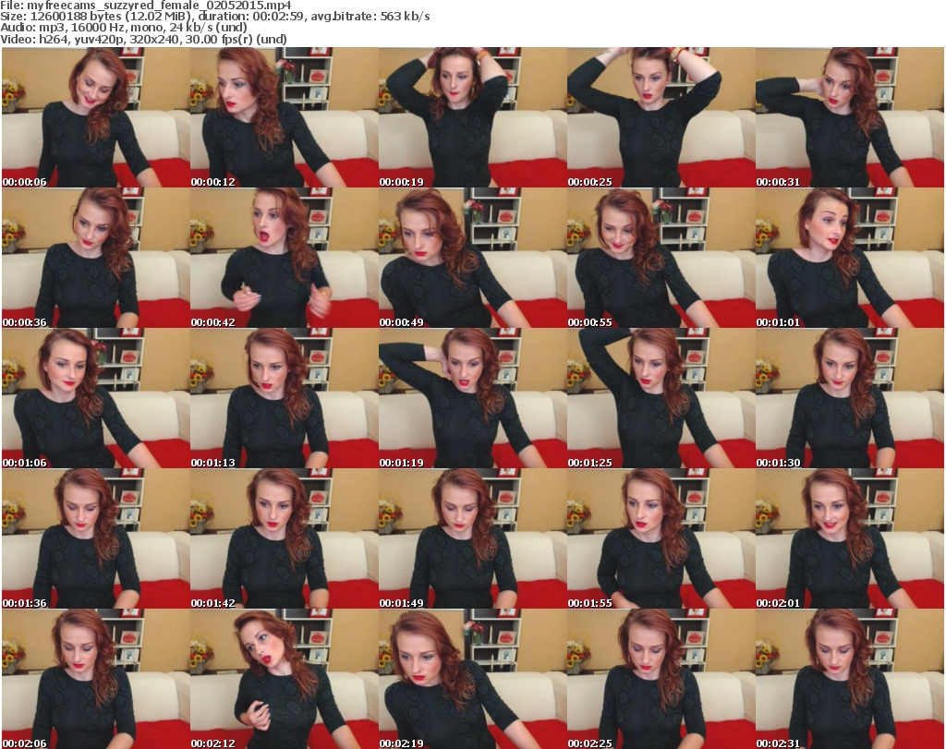
Task: Select the thumbnail timestamped 00:00:42
Action: tap(285, 258)
